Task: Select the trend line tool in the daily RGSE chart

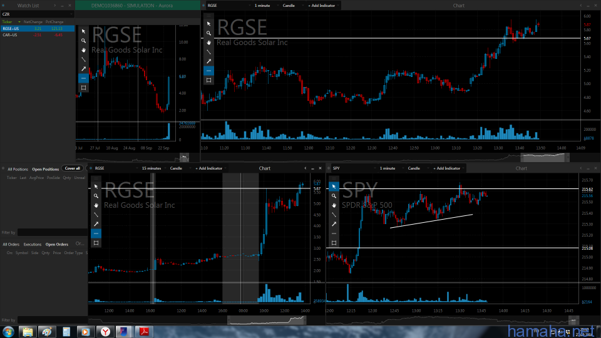Action: pos(83,59)
